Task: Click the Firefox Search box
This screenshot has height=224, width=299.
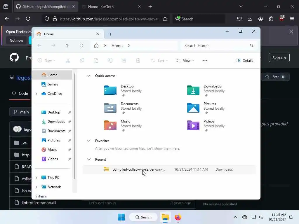Action: coord(199,19)
